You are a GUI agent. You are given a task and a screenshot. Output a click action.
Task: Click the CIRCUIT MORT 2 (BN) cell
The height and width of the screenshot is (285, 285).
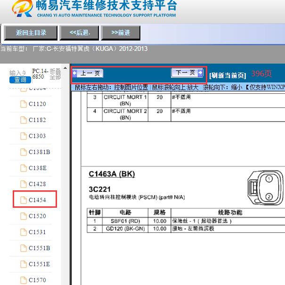[x=125, y=114]
